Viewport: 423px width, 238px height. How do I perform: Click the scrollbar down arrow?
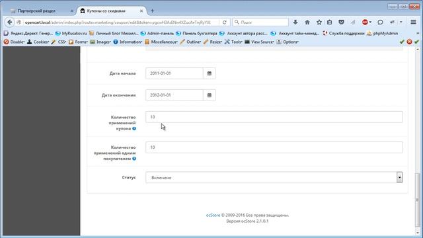pyautogui.click(x=417, y=233)
